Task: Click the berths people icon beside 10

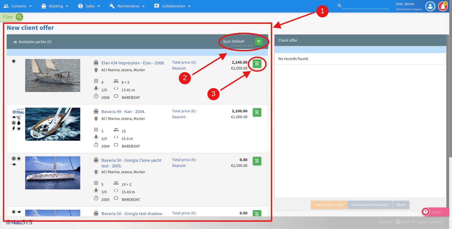Action: coord(116,130)
